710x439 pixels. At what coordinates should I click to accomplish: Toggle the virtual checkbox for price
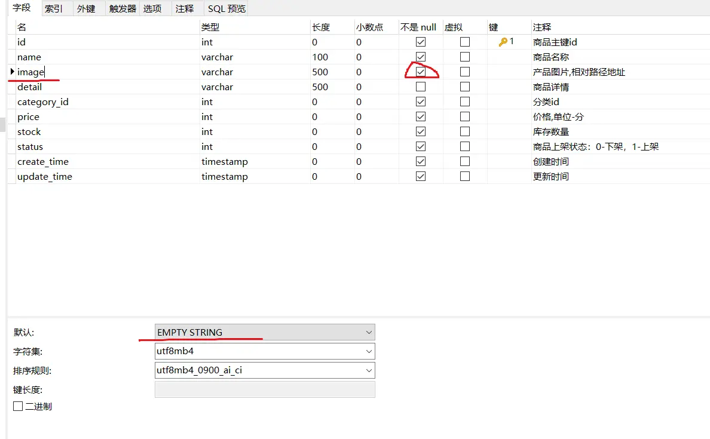point(464,116)
